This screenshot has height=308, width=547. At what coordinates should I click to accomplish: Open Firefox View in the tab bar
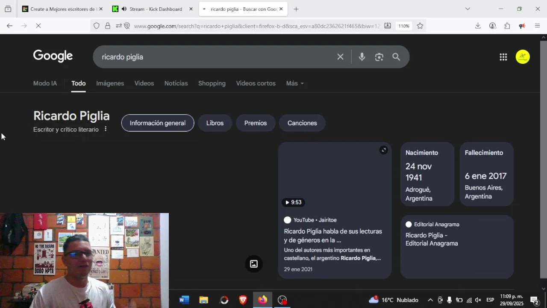coord(8,9)
